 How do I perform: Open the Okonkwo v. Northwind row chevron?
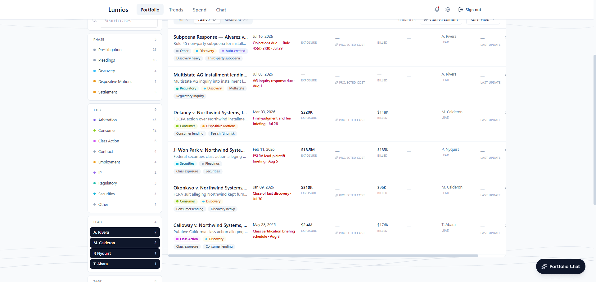tap(505, 188)
